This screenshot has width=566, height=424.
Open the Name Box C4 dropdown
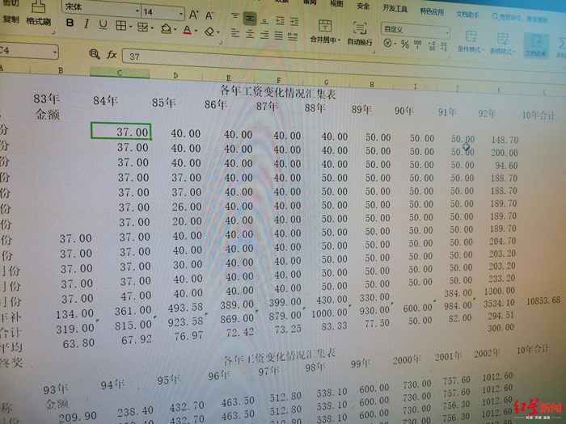click(x=55, y=52)
